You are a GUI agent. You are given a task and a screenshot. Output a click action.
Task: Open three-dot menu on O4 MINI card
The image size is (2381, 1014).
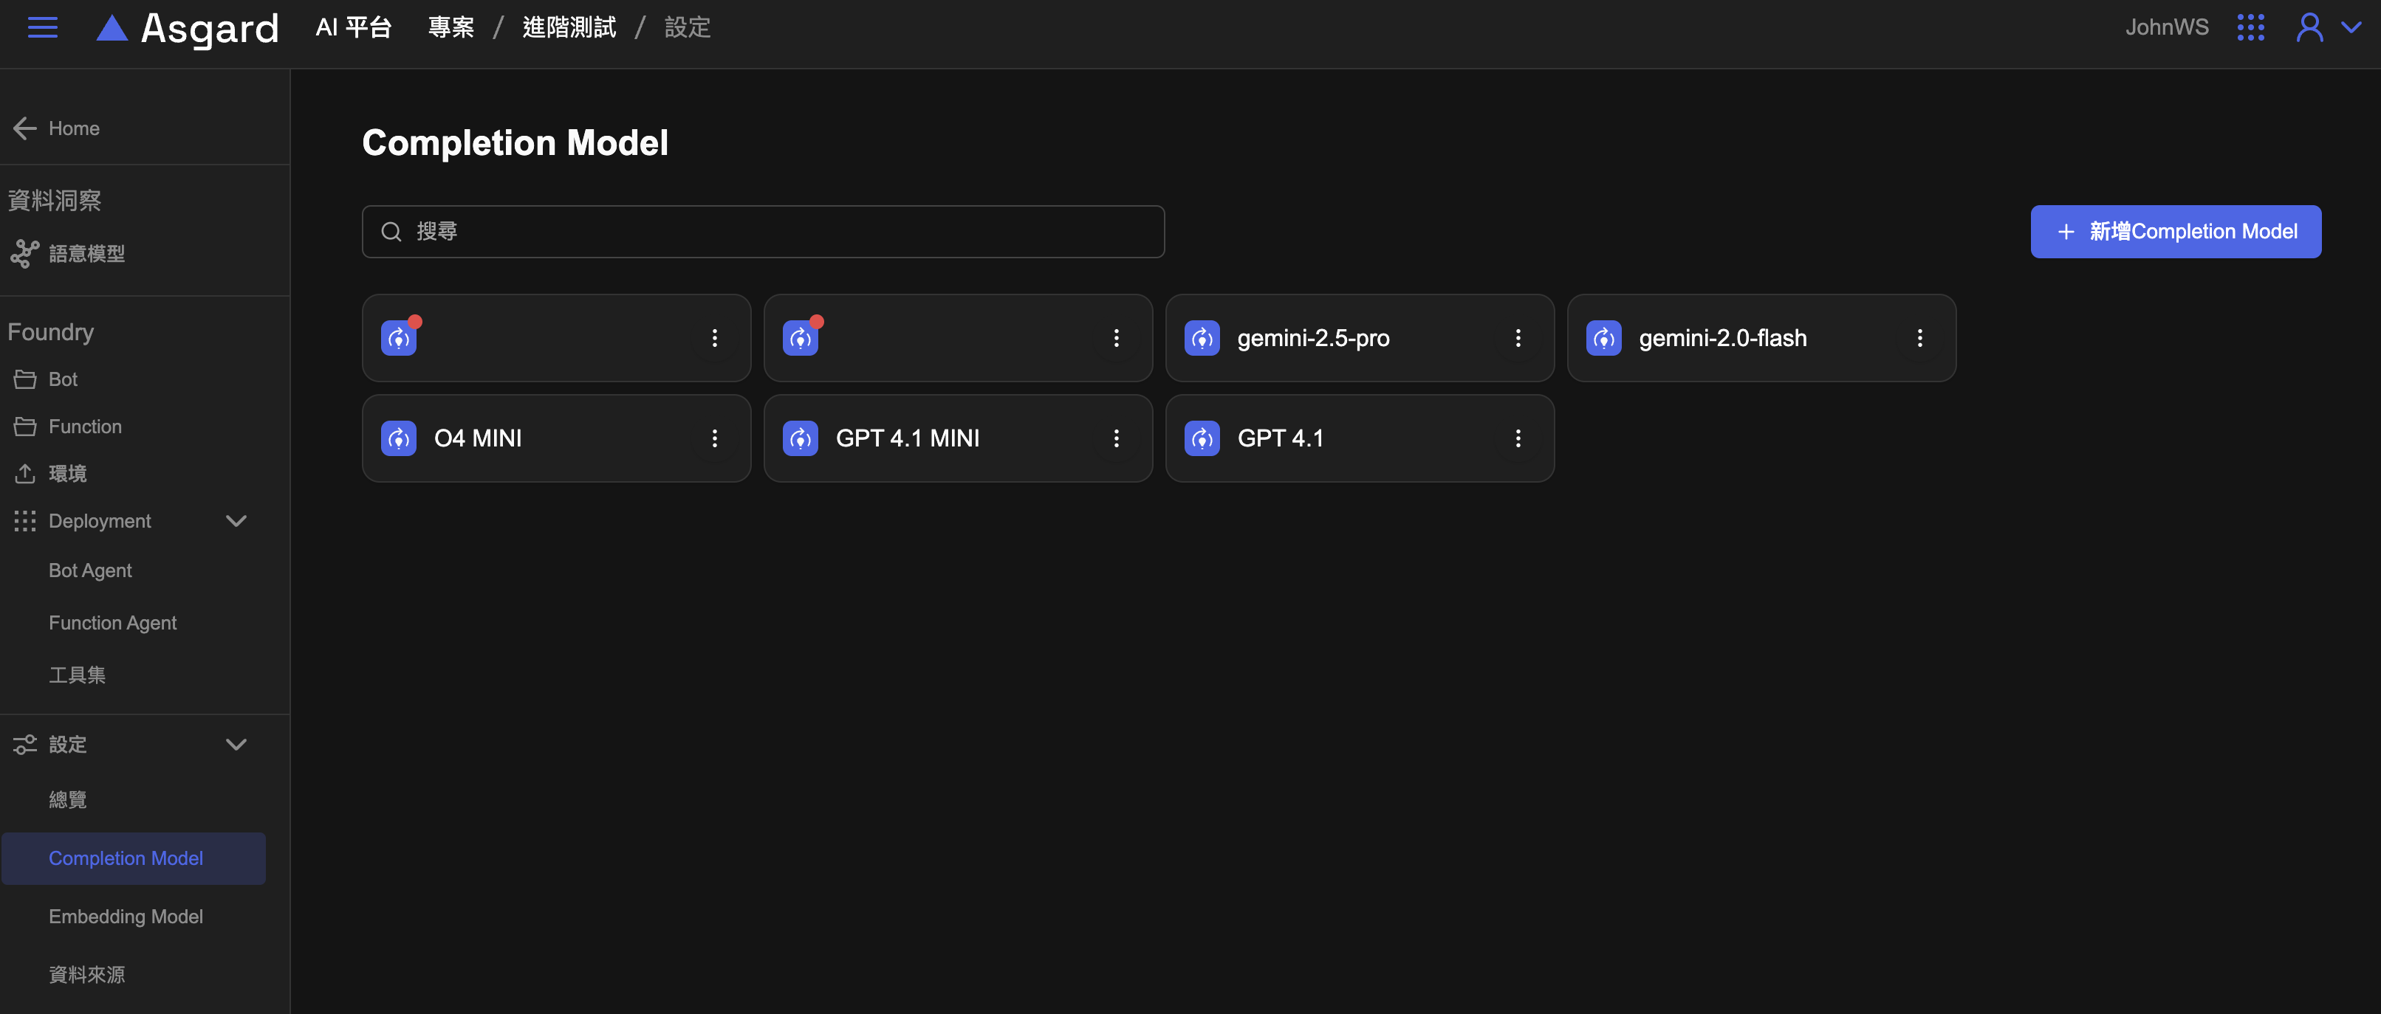tap(714, 438)
